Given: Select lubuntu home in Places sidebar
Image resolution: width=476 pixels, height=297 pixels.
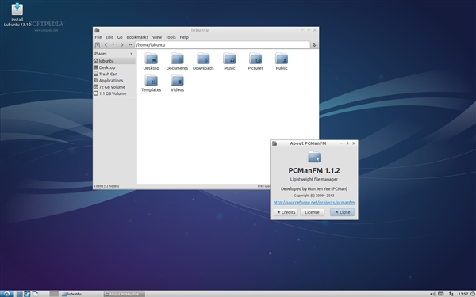Looking at the screenshot, I should (114, 61).
